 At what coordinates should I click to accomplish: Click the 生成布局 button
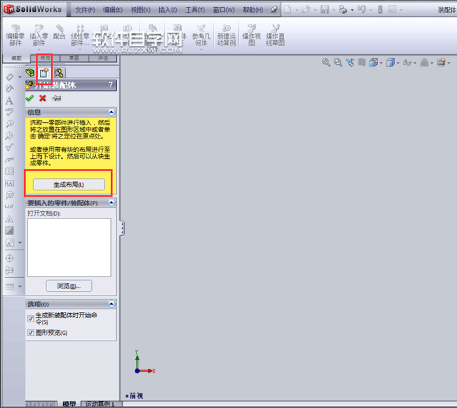tap(69, 184)
